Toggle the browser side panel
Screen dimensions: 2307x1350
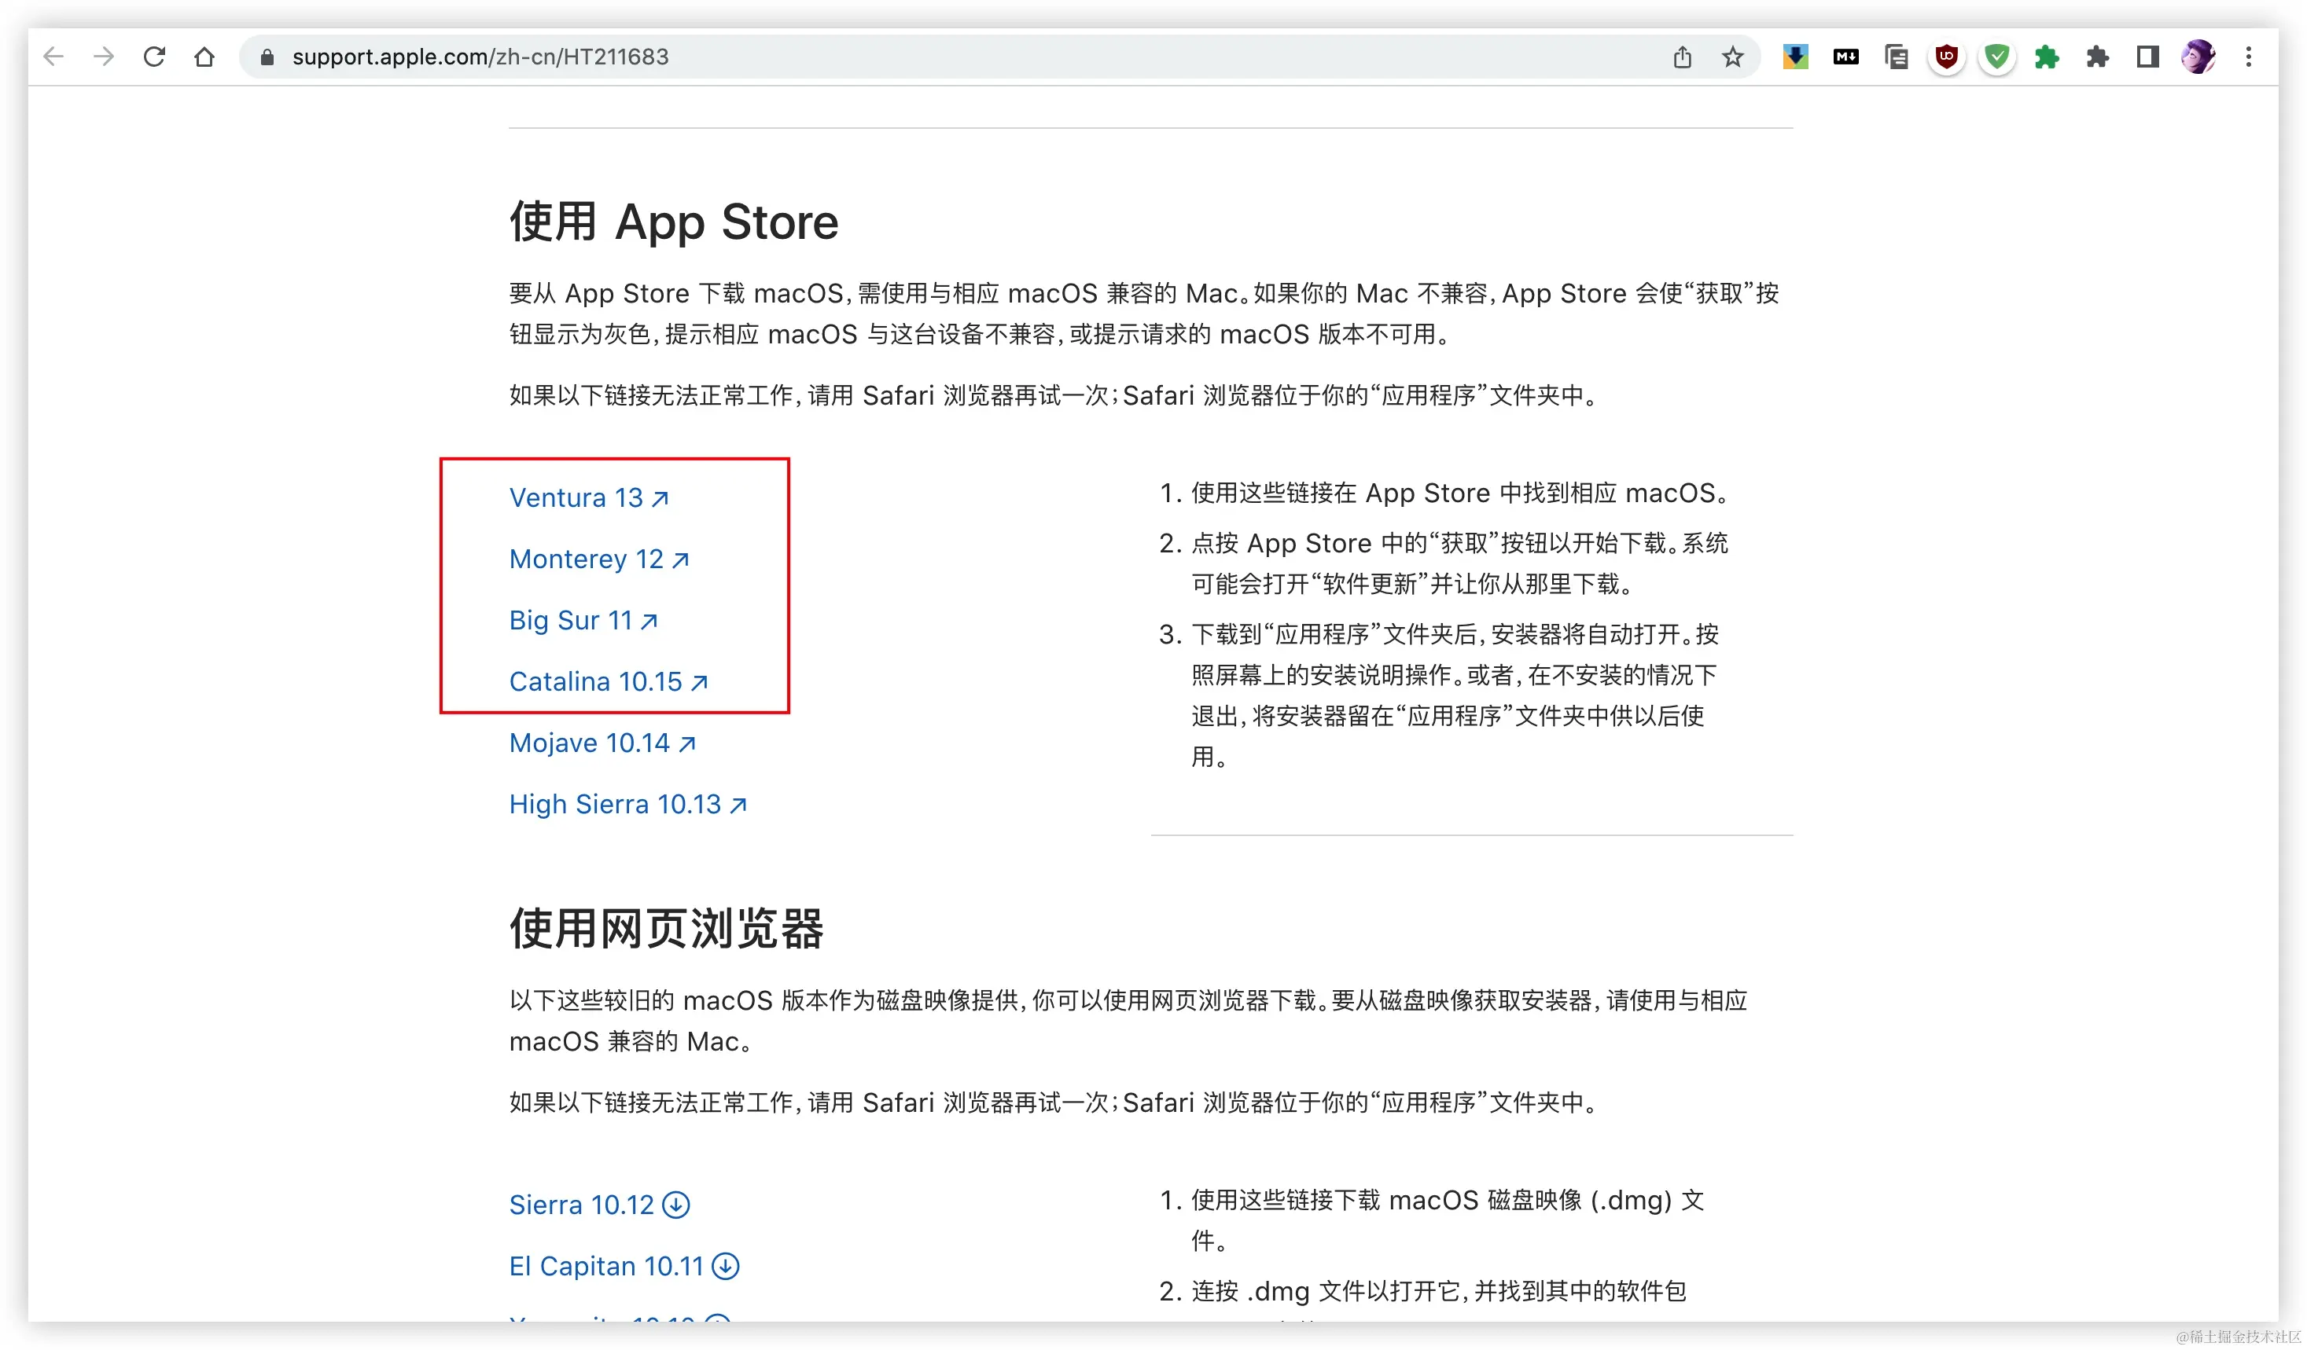pos(2147,57)
